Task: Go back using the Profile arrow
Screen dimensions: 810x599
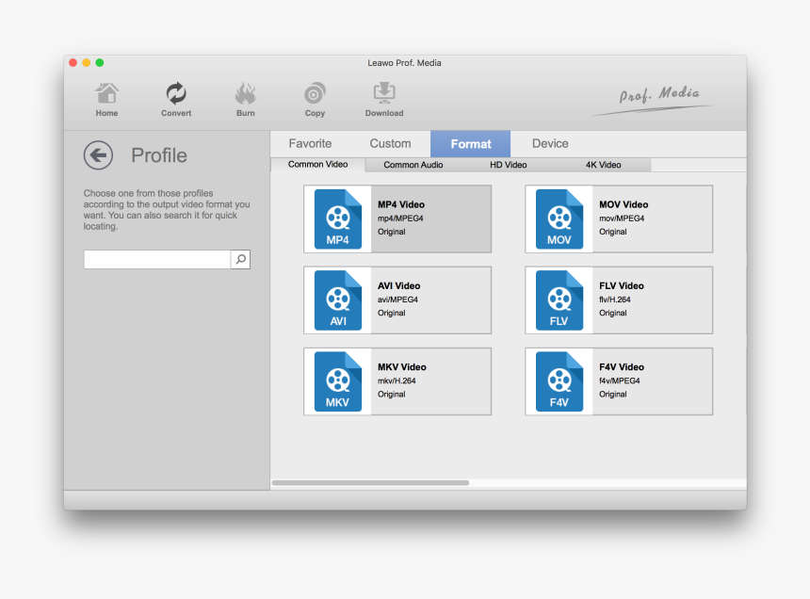Action: (98, 154)
